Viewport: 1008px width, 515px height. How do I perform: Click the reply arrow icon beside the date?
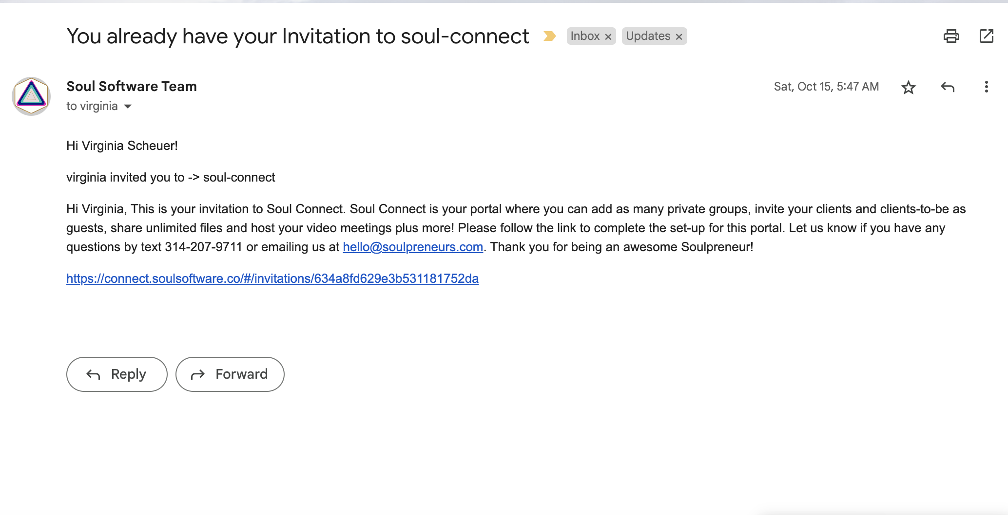947,87
